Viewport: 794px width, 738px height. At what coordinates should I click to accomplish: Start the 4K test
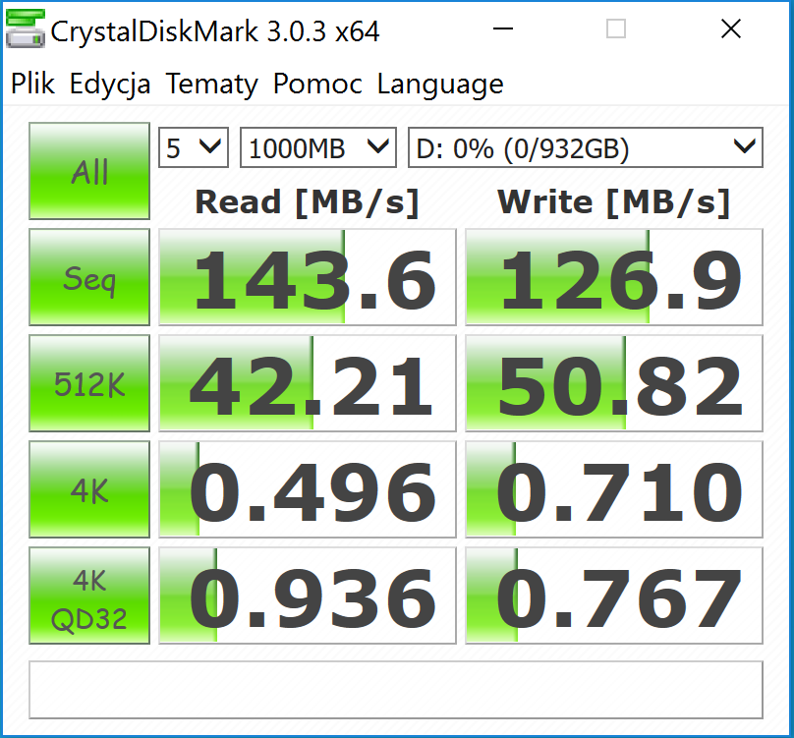pos(89,489)
